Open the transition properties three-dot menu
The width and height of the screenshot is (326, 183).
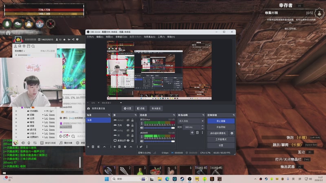point(202,133)
